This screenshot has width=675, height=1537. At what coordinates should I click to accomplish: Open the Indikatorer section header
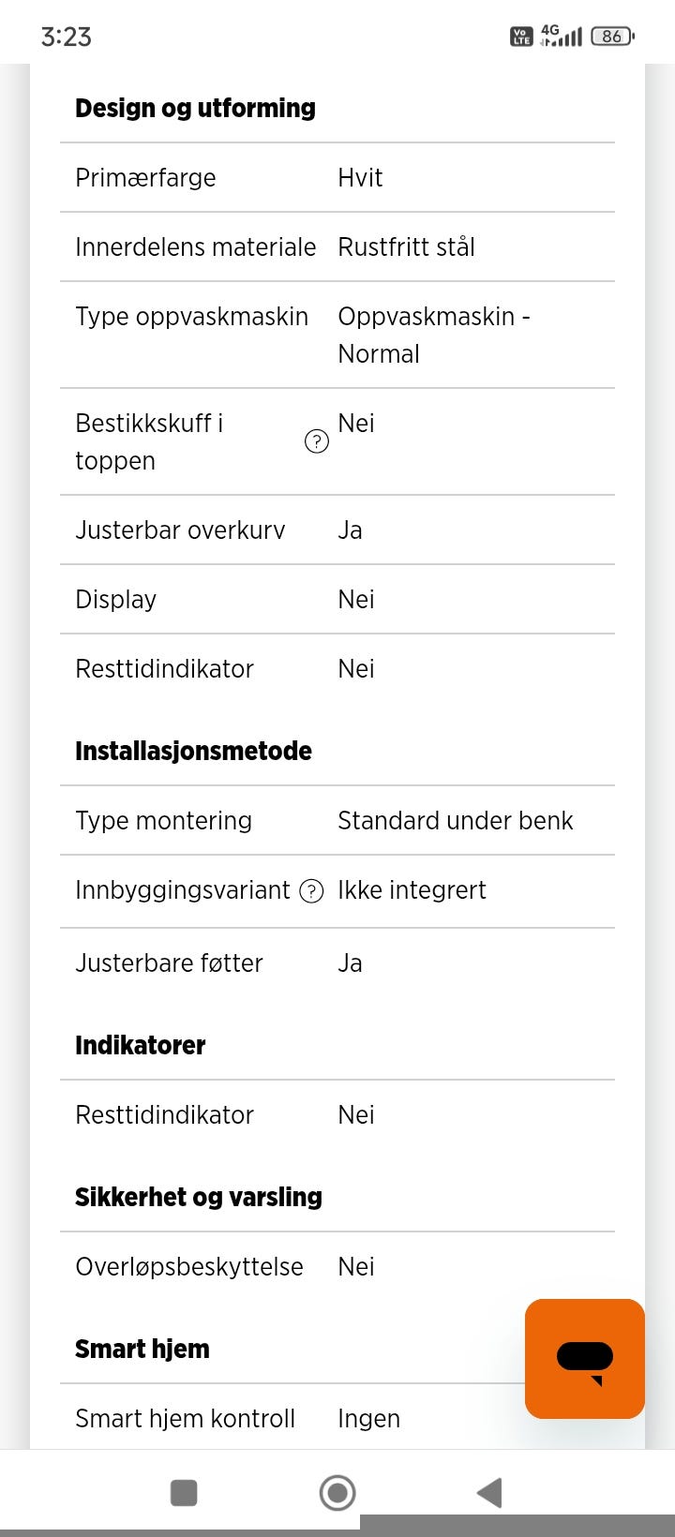(140, 1045)
